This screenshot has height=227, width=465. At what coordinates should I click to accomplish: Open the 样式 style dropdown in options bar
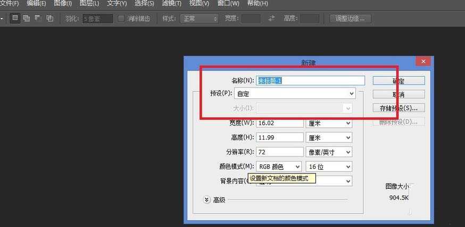pyautogui.click(x=200, y=19)
